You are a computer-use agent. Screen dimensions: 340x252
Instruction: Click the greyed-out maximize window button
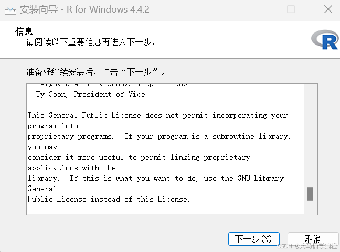coord(291,9)
